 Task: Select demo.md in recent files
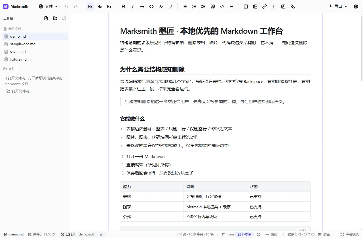click(x=35, y=36)
